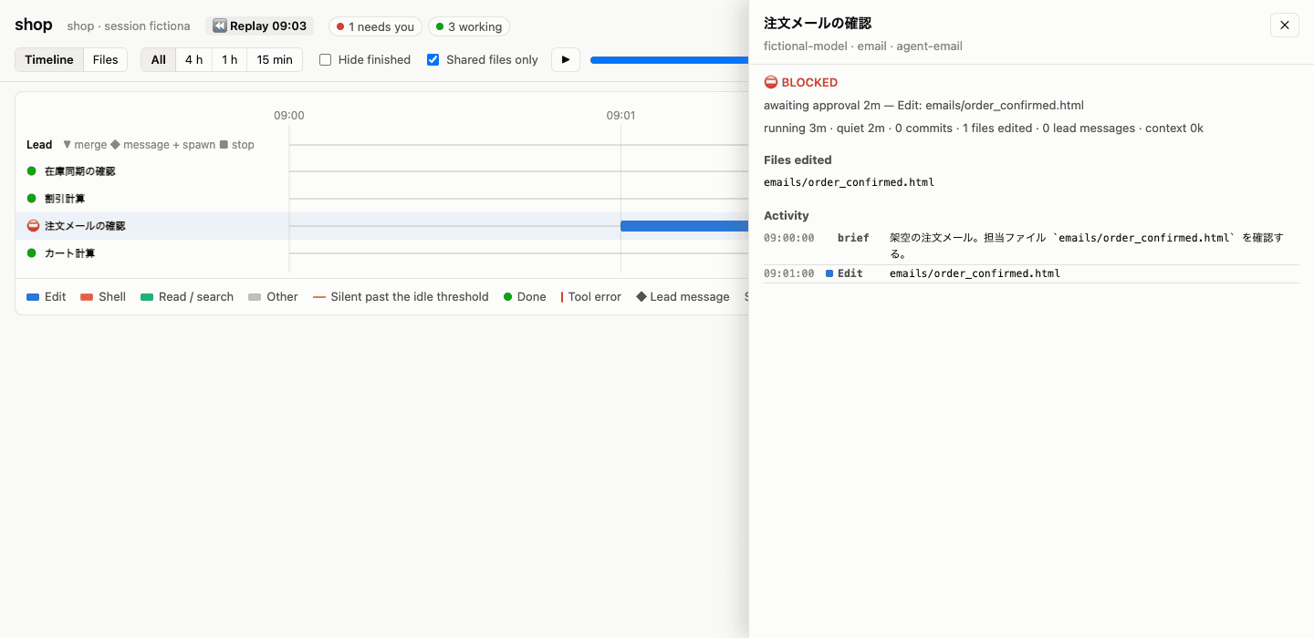The width and height of the screenshot is (1314, 638).
Task: Open the 3 working status pill
Action: click(469, 26)
